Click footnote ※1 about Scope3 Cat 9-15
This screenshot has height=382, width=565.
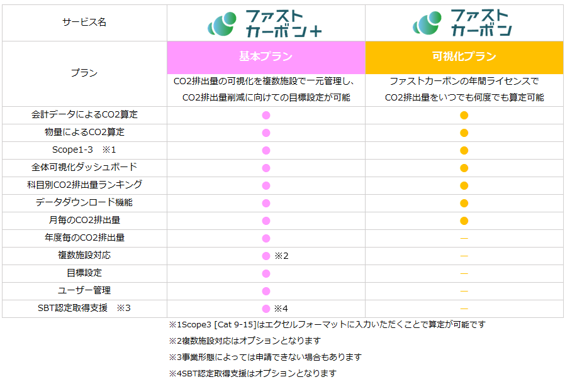click(x=327, y=325)
